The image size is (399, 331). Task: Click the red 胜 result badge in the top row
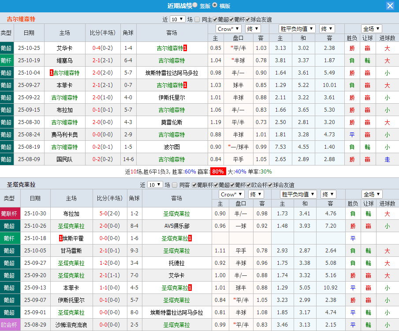[352, 48]
